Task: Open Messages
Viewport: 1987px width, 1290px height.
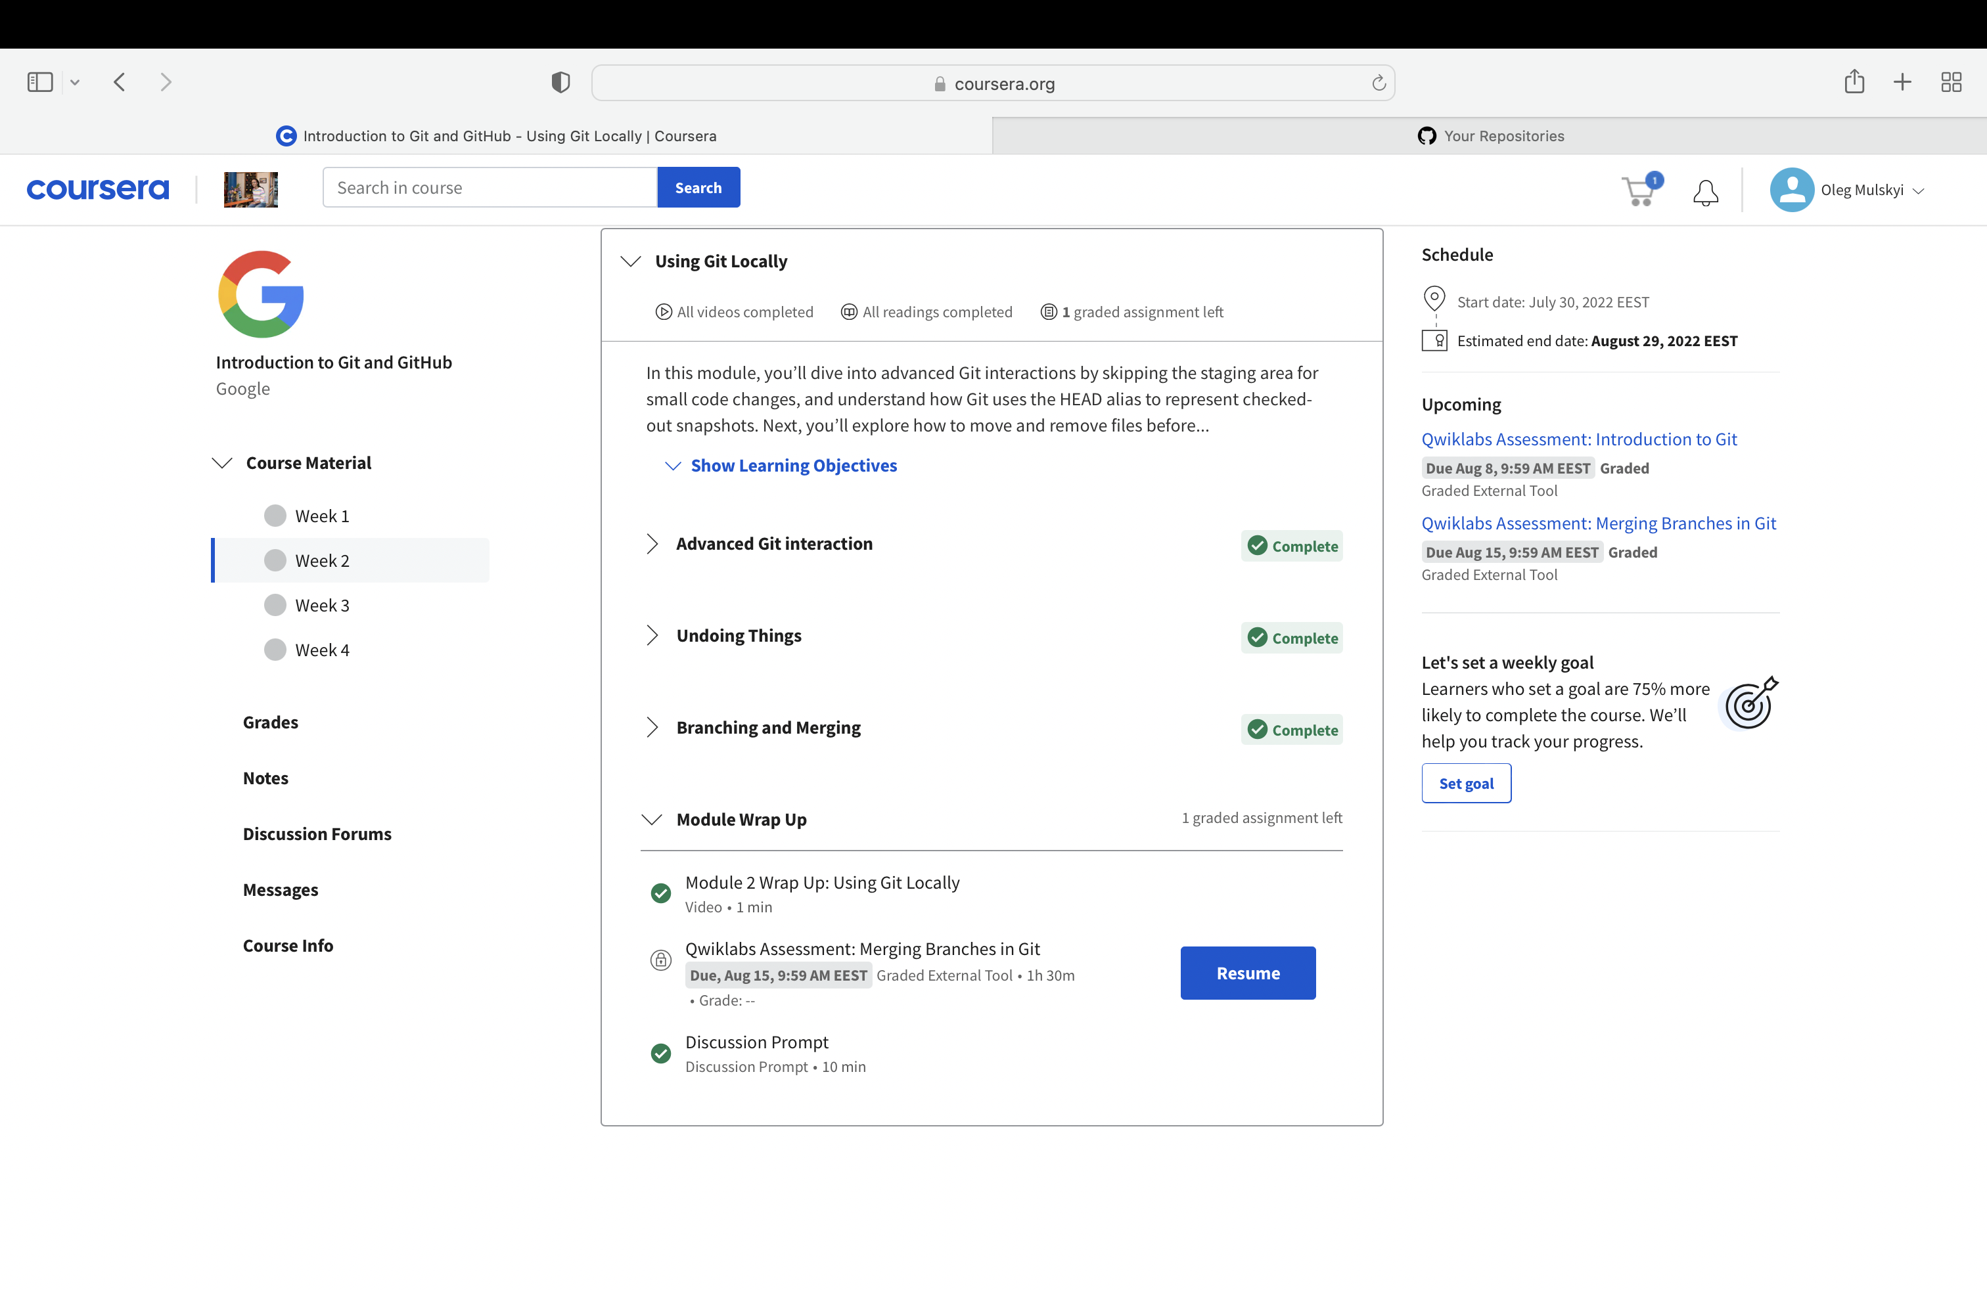Action: (281, 889)
